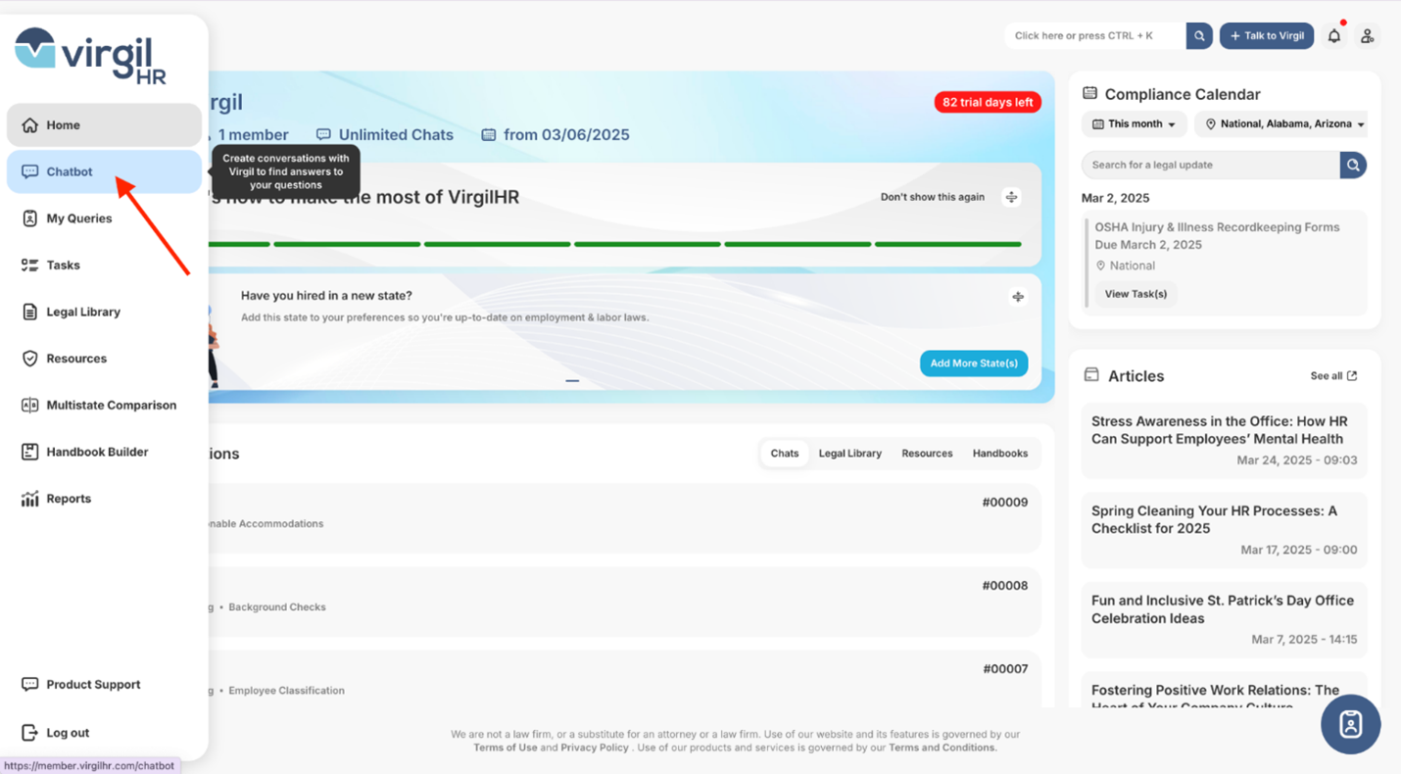
Task: Switch to the Handbooks tab
Action: click(1000, 454)
